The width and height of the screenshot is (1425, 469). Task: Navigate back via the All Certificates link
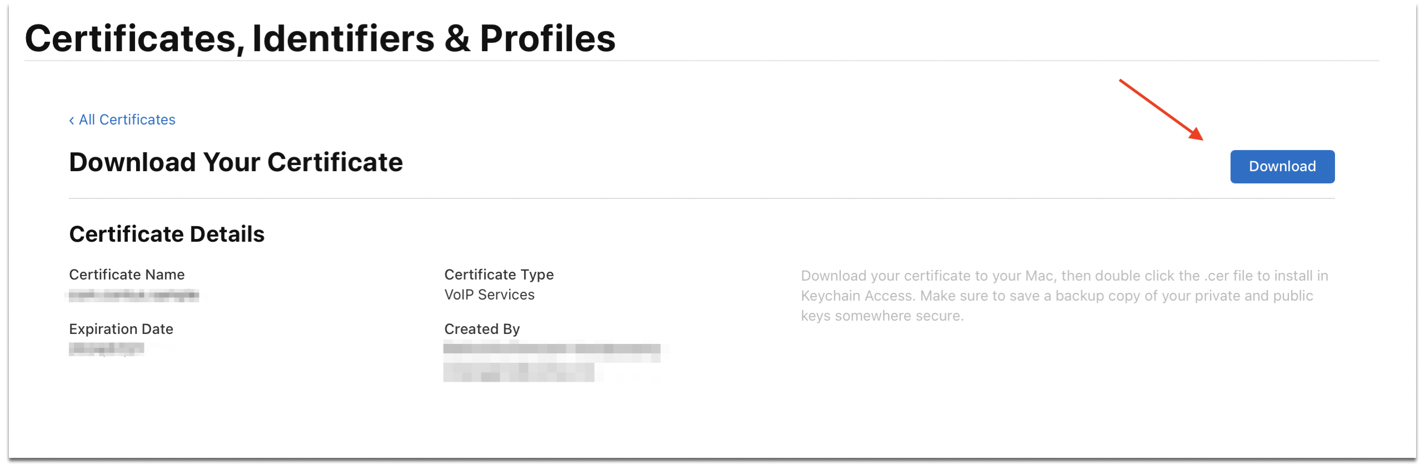[127, 119]
